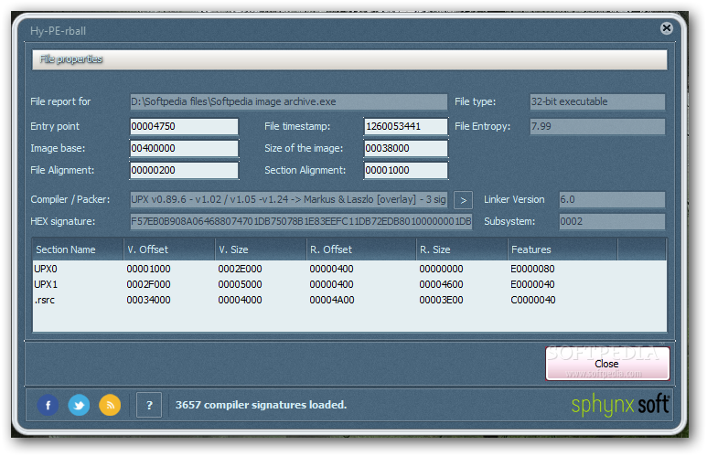Select the UPX0 section row
This screenshot has height=456, width=707.
[x=349, y=269]
